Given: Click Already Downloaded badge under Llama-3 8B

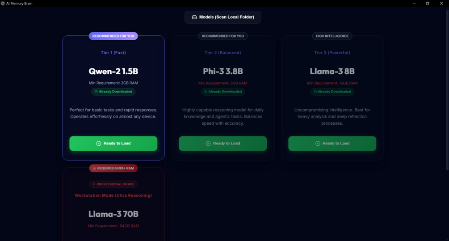Looking at the screenshot, I should tap(332, 92).
